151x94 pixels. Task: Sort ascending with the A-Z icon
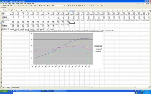tap(36, 5)
